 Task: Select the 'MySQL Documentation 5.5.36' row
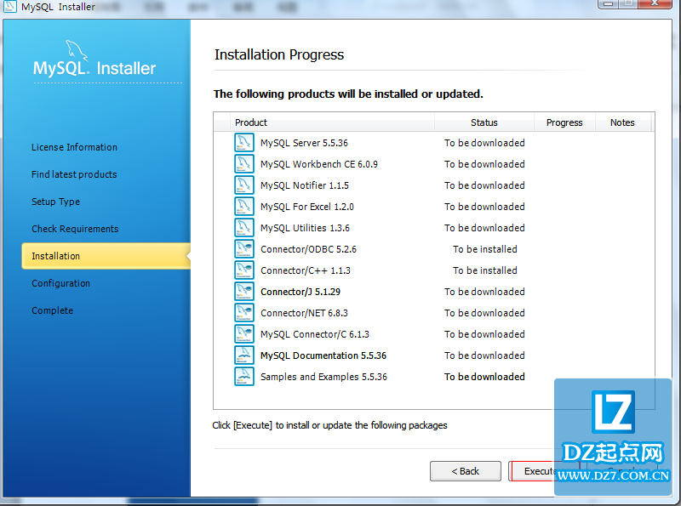[x=434, y=355]
